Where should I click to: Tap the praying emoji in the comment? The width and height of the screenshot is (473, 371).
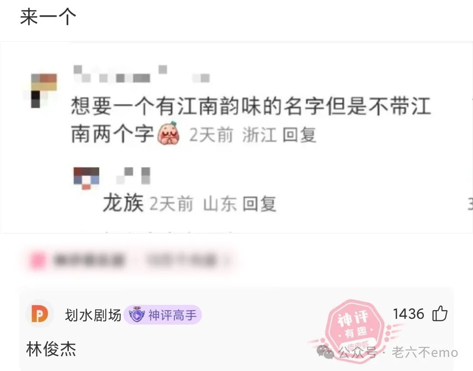point(168,133)
